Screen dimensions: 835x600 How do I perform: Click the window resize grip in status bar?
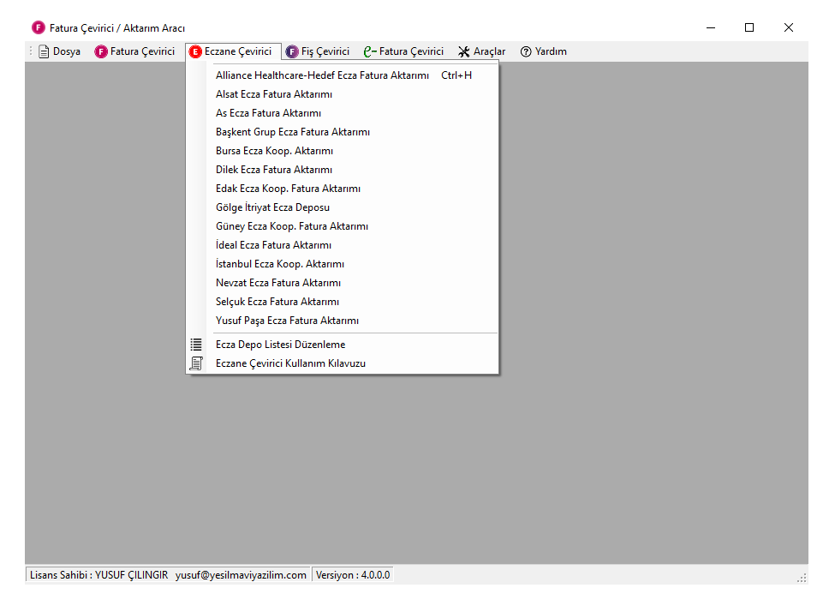point(802,579)
